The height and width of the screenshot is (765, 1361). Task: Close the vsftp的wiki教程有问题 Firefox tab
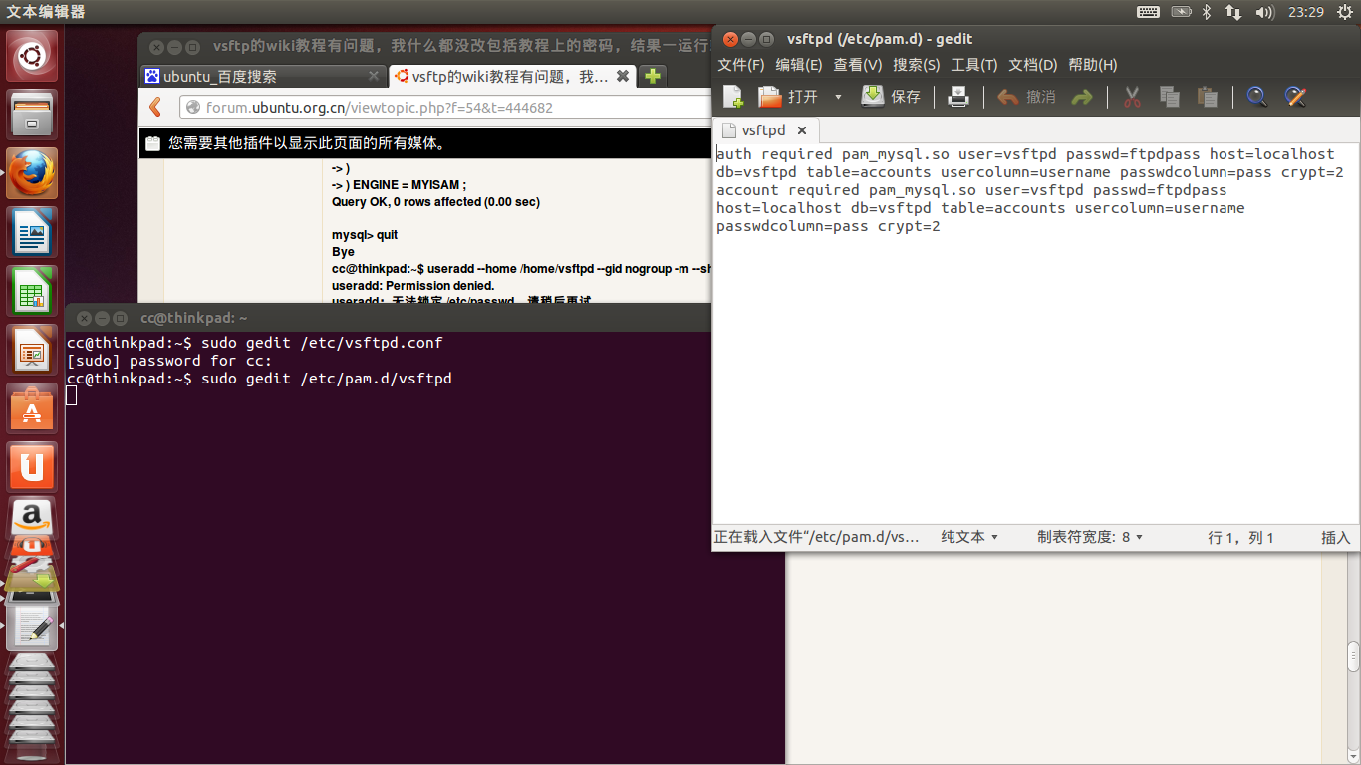pos(623,76)
